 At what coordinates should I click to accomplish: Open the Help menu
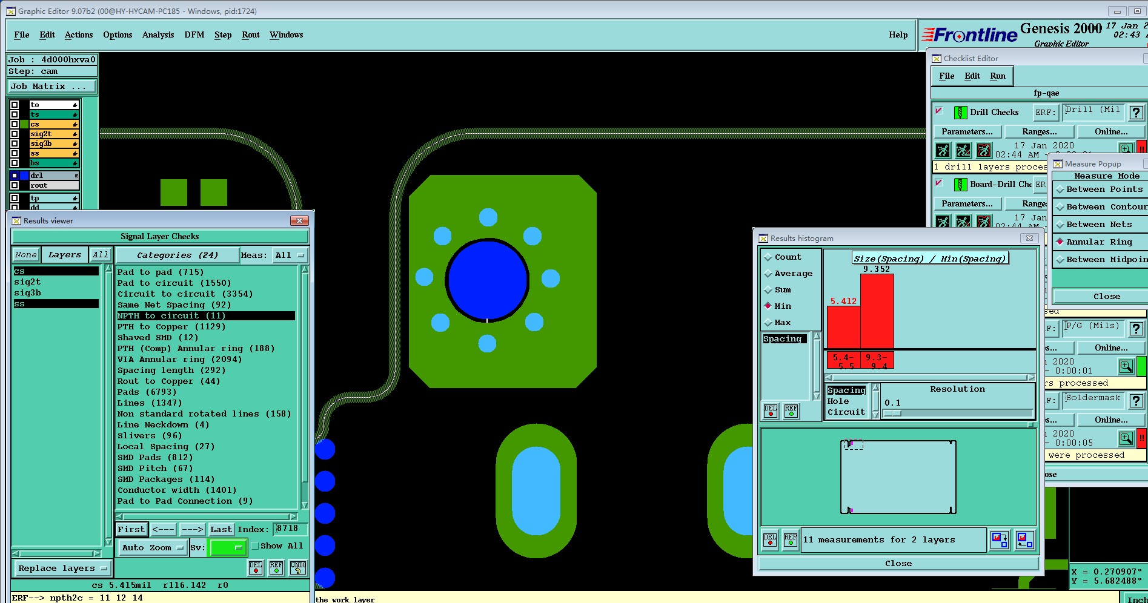click(898, 35)
